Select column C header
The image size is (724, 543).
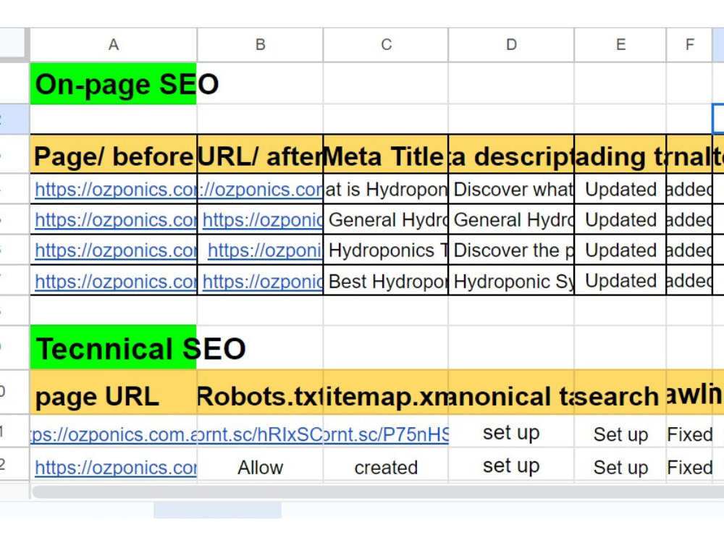[x=386, y=45]
